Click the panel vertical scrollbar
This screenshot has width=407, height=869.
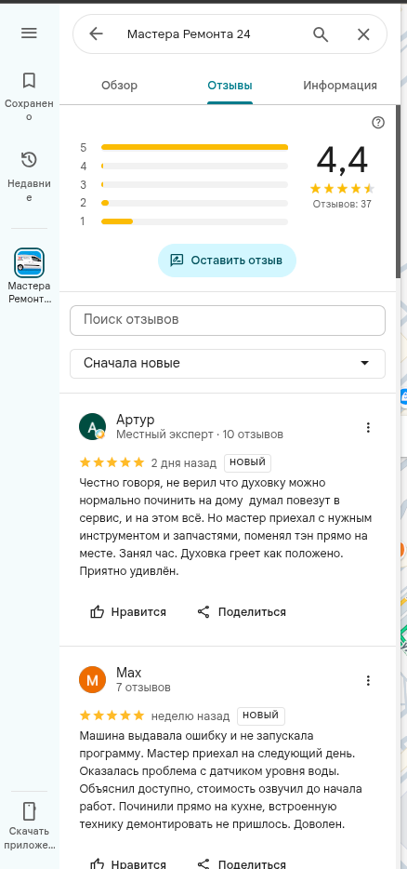[398, 192]
